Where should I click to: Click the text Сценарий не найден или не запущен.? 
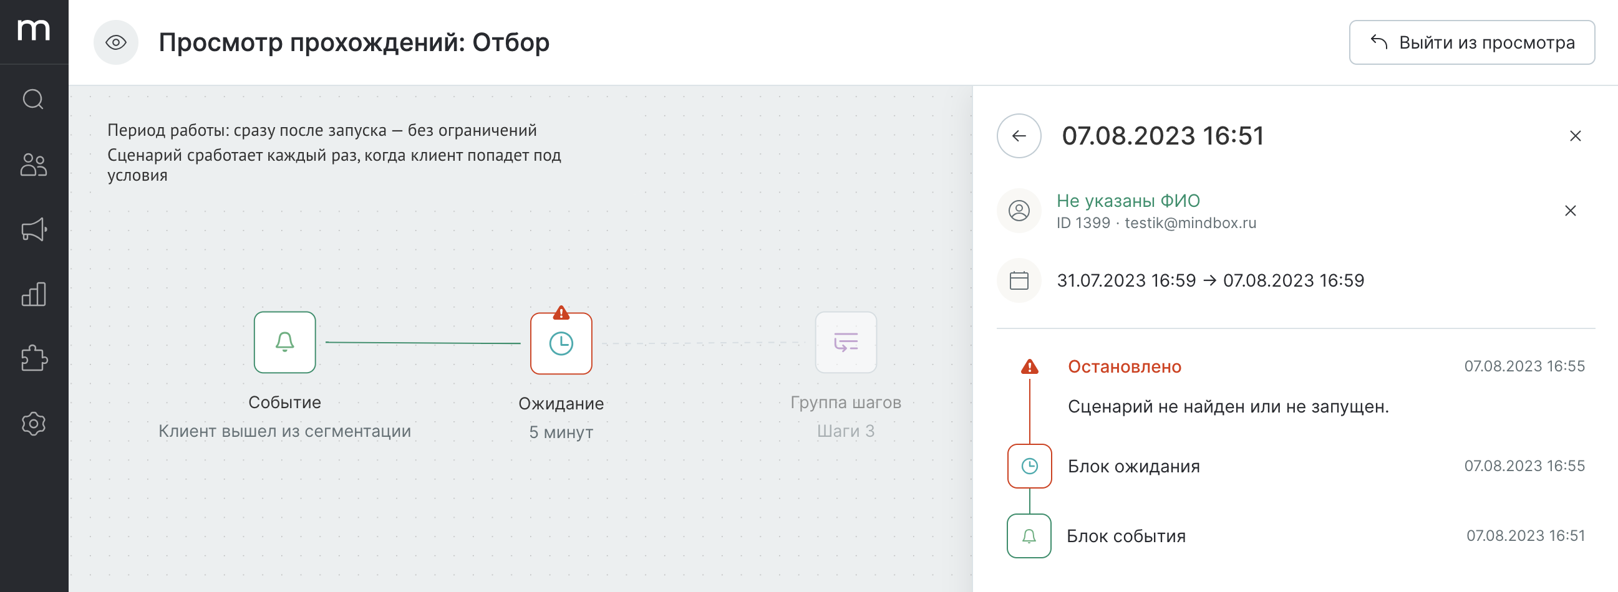pyautogui.click(x=1228, y=407)
